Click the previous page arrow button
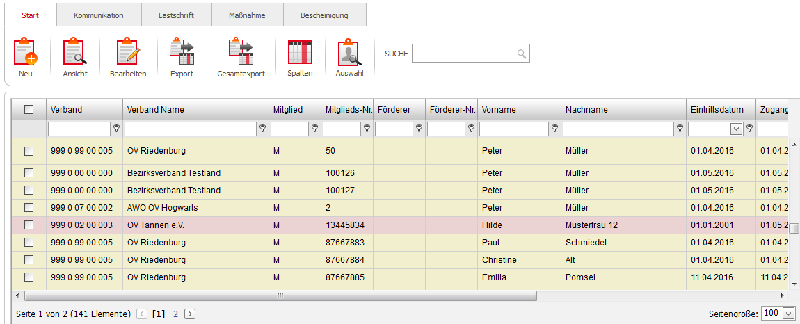The image size is (800, 324). 143,314
